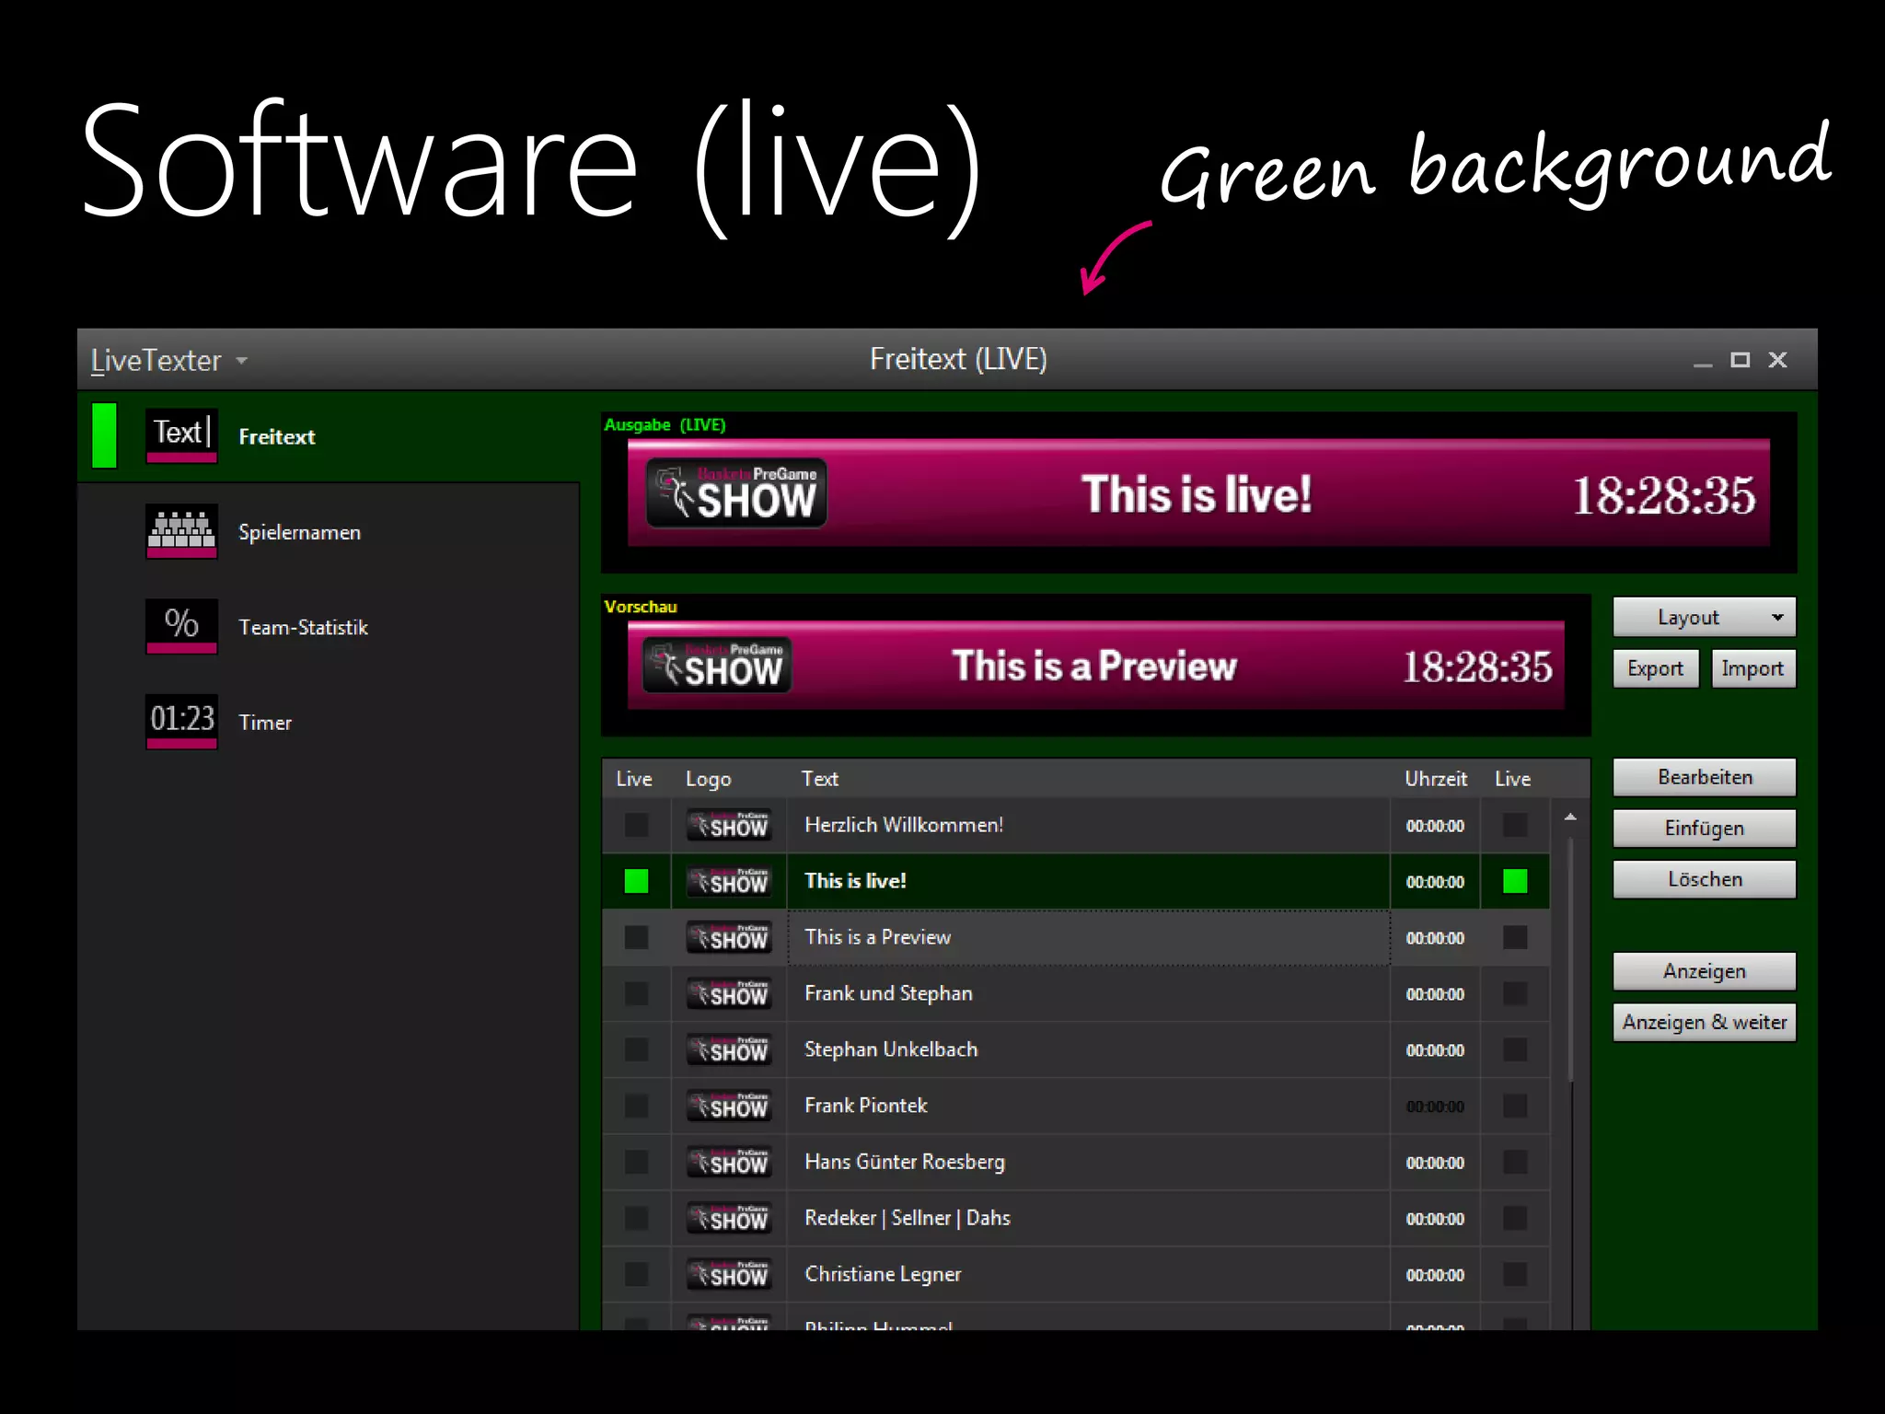1885x1414 pixels.
Task: Toggle right green Live box for This is live!
Action: [x=1515, y=881]
